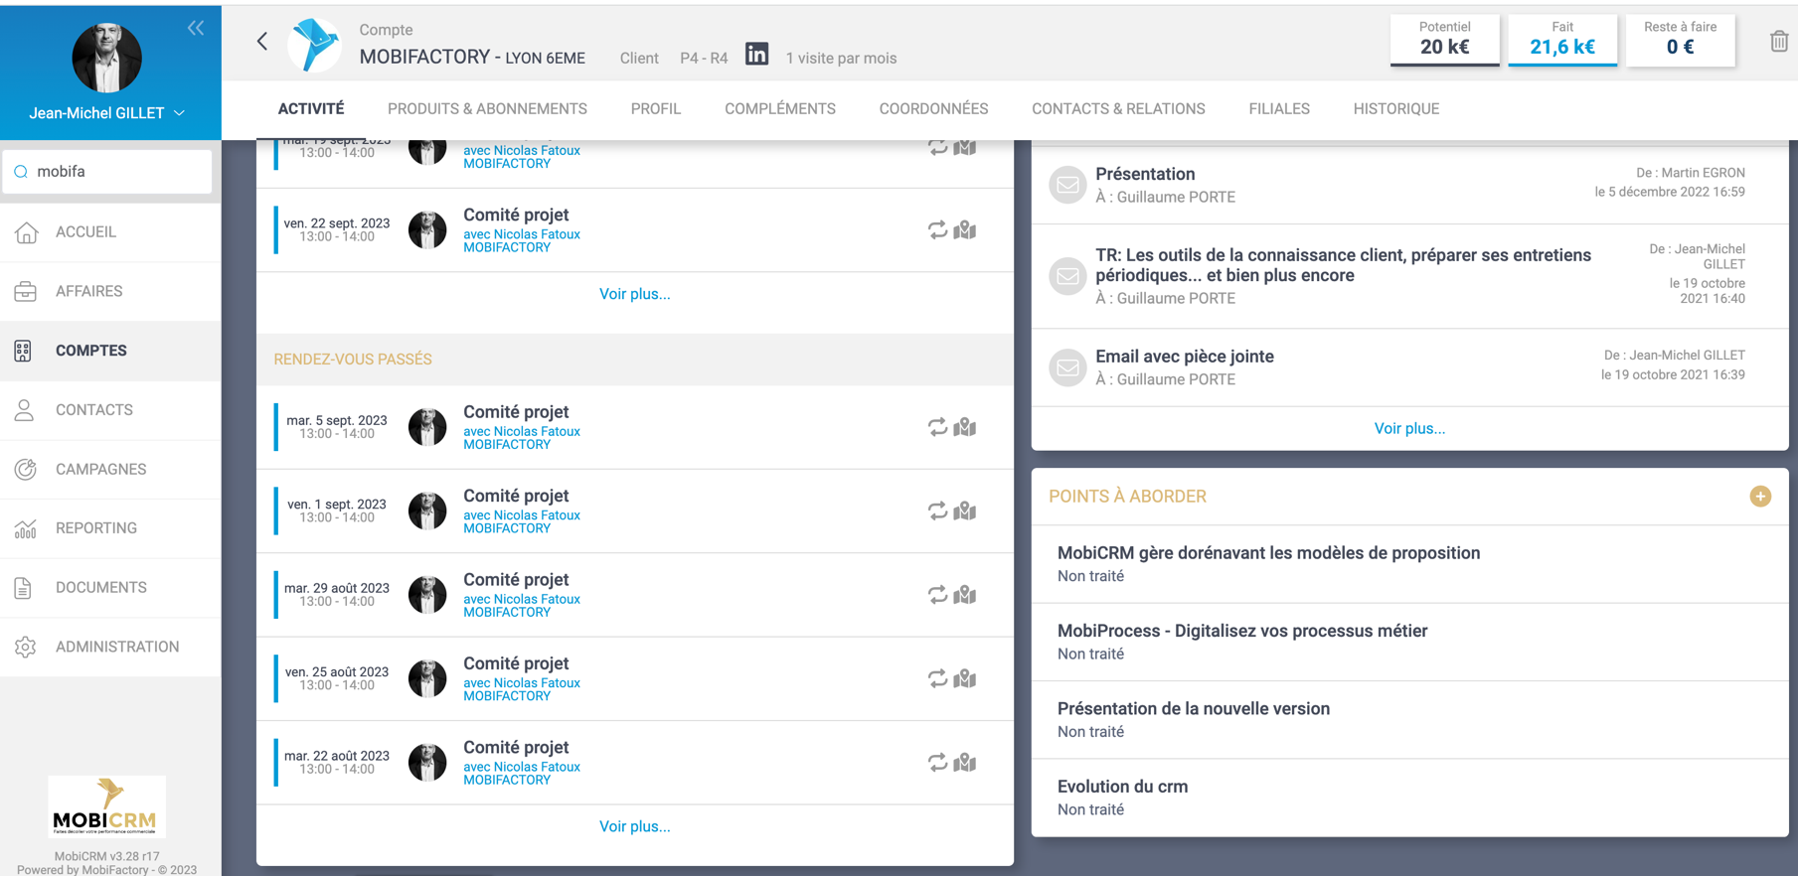
Task: Add a new point à aborder
Action: (x=1759, y=497)
